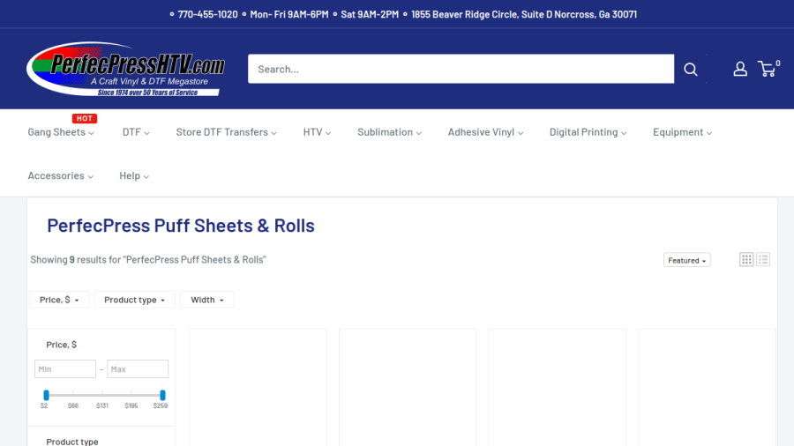The image size is (794, 446).
Task: Click the Search text field
Action: point(461,69)
